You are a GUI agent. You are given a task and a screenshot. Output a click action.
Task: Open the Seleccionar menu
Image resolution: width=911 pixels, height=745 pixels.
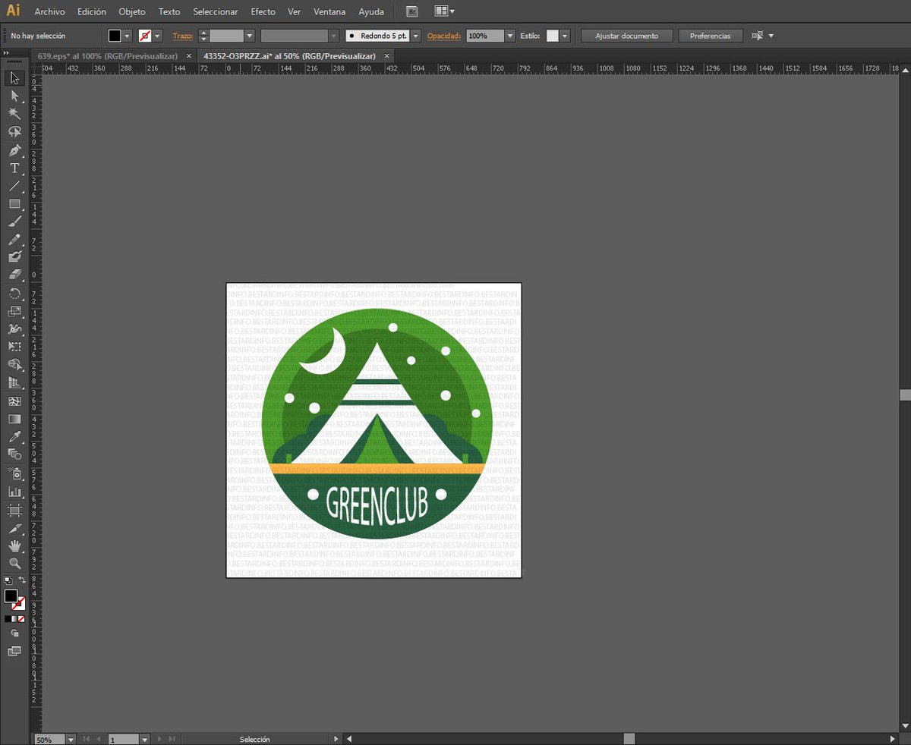click(x=216, y=12)
